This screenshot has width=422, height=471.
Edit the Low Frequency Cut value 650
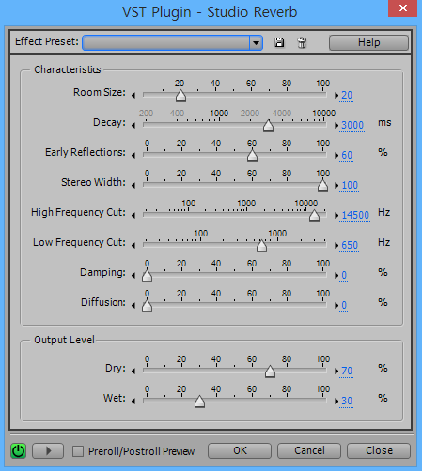[350, 245]
